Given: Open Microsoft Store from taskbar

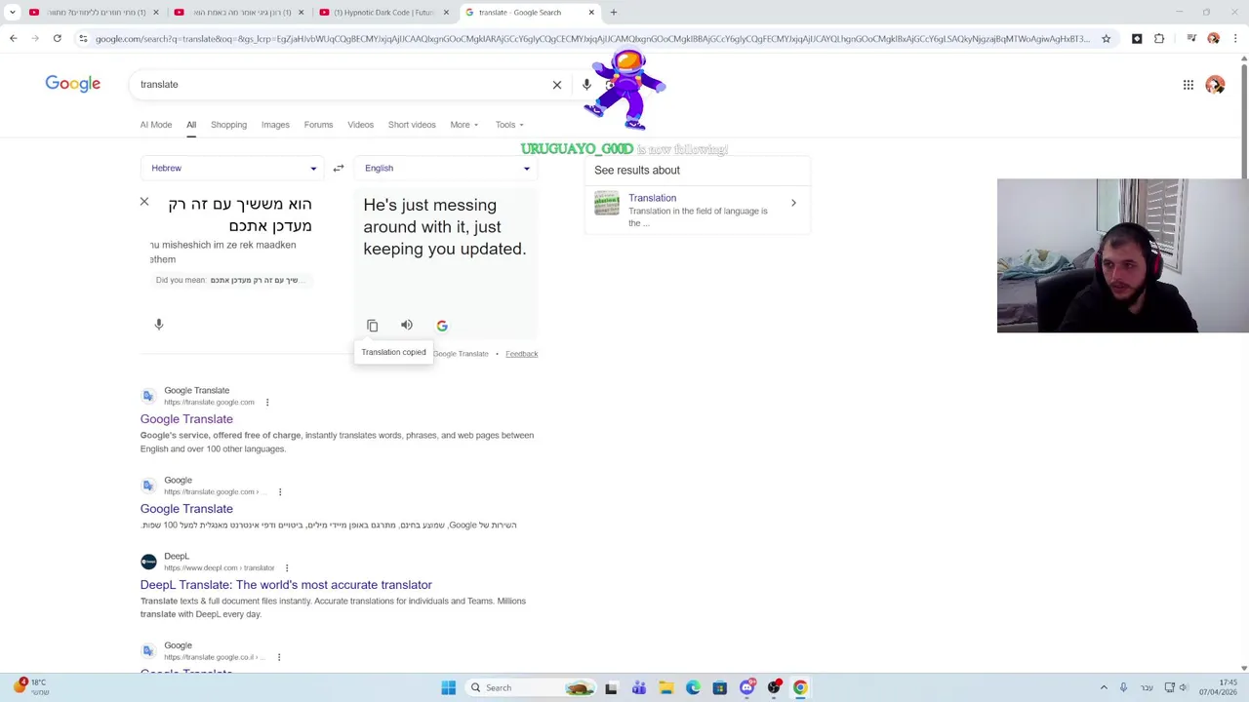Looking at the screenshot, I should pos(719,687).
